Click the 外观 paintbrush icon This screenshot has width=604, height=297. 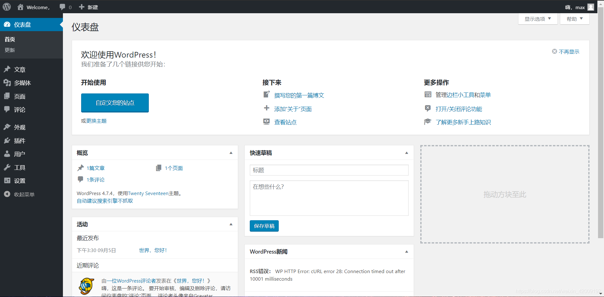point(7,127)
